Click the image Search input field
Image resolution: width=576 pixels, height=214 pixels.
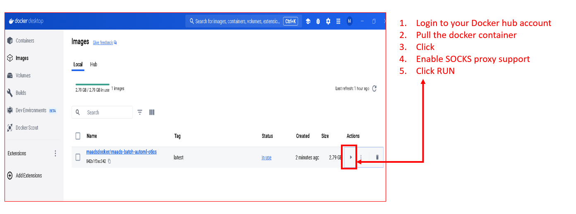click(x=102, y=112)
